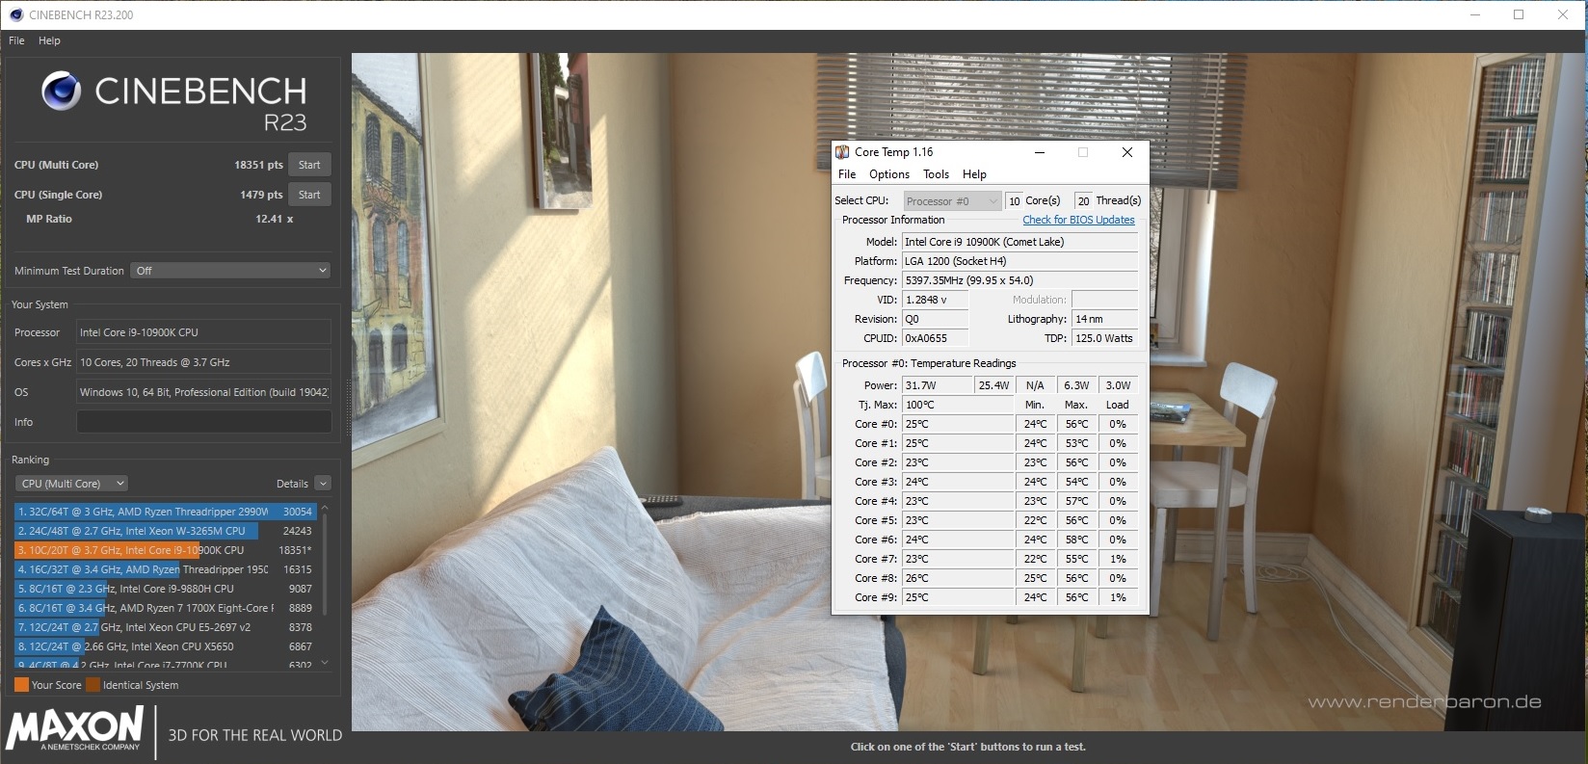Image resolution: width=1588 pixels, height=764 pixels.
Task: Select the Intel Xeon W-3265M ranking row
Action: (165, 531)
